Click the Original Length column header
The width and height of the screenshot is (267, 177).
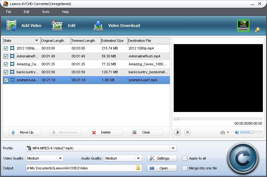click(56, 41)
